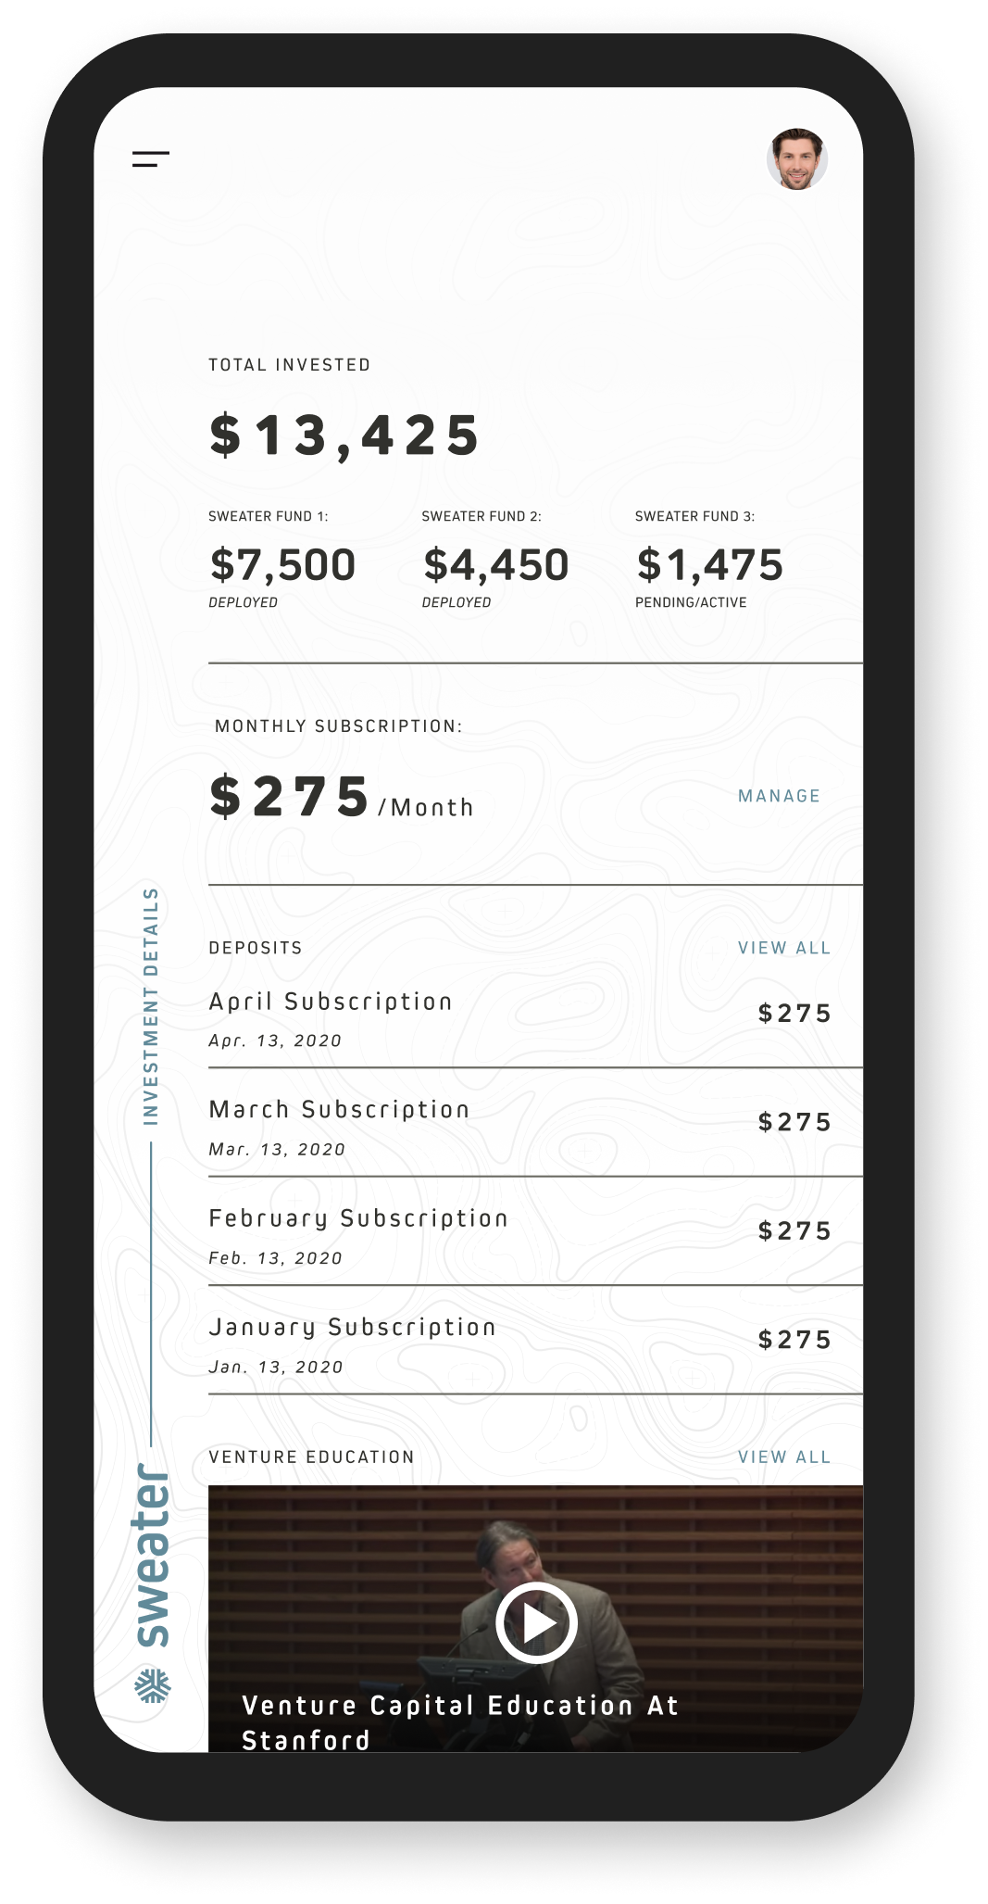
Task: Click the Venture Capital Education At Stanford title
Action: coord(460,1722)
